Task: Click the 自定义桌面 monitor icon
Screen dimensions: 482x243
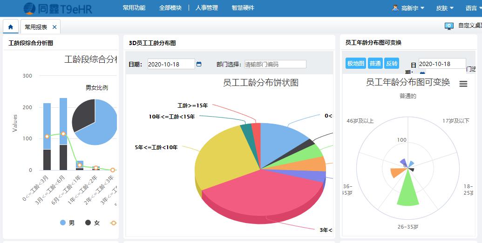Action: [449, 26]
